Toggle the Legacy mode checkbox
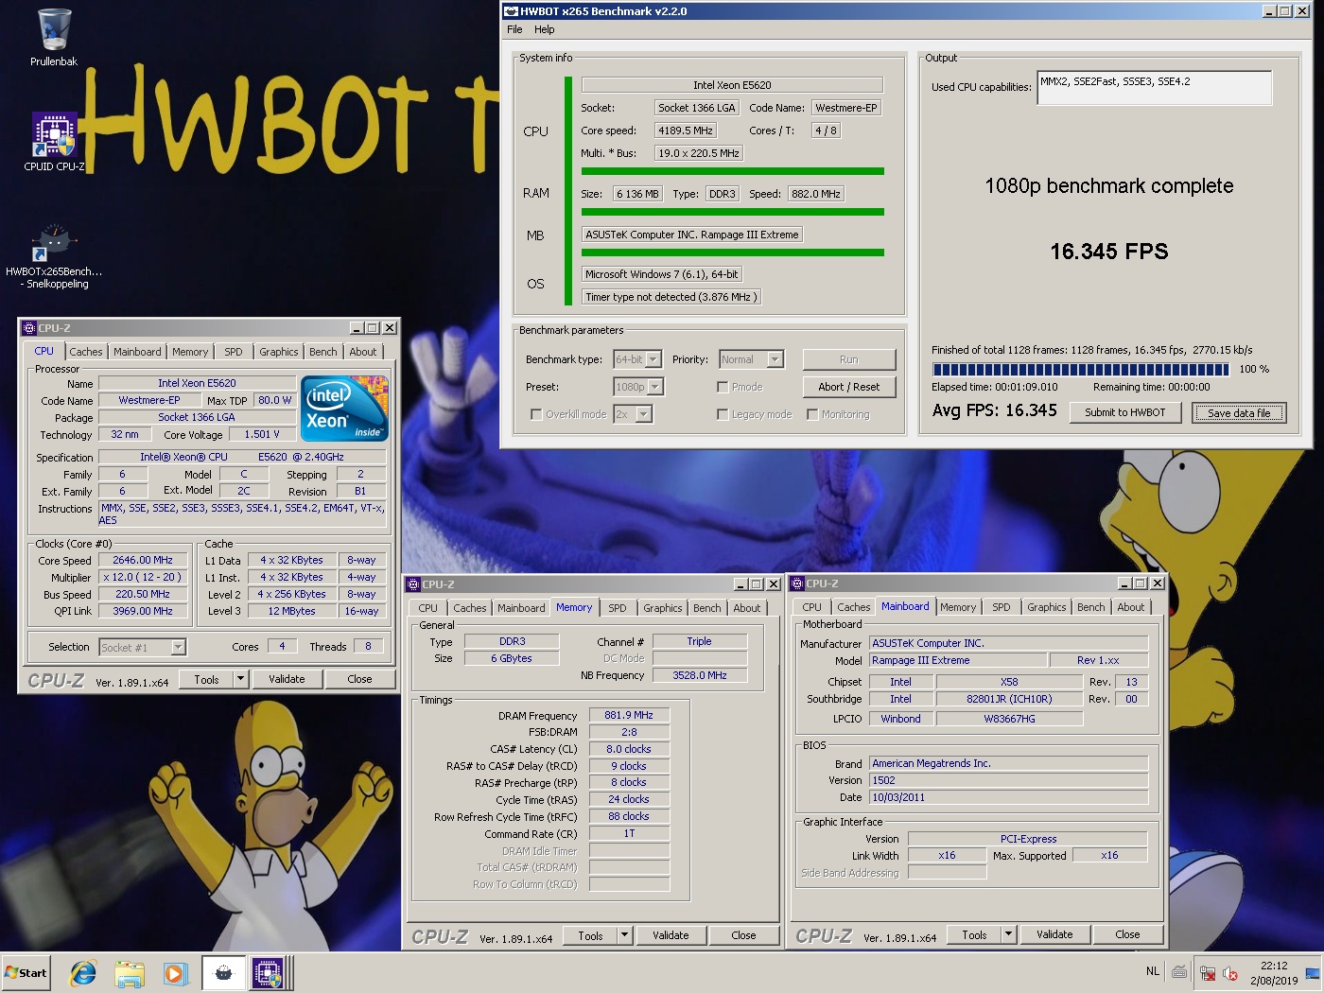The width and height of the screenshot is (1324, 993). point(723,414)
